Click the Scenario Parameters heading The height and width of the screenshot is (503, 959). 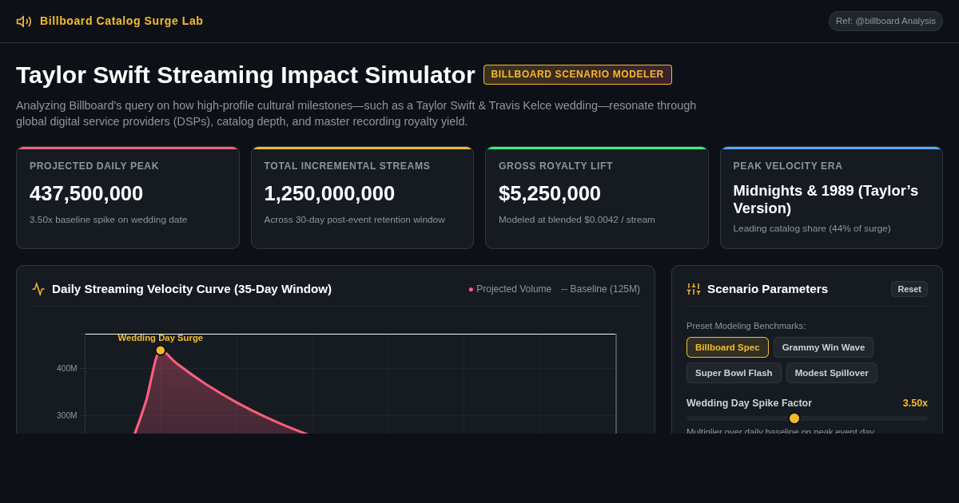click(x=767, y=289)
